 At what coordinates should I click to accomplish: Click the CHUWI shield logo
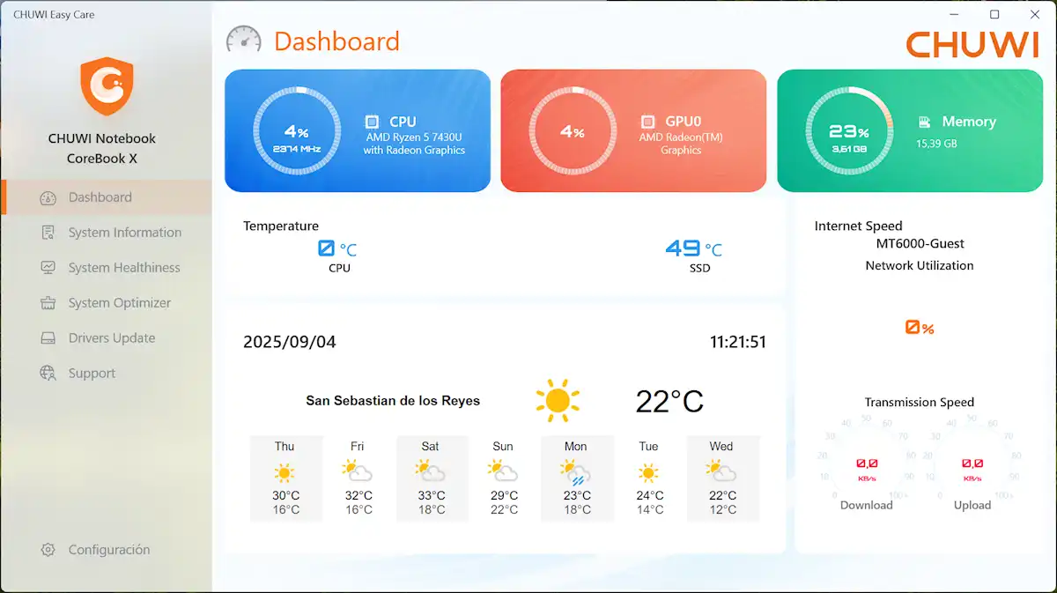[x=106, y=86]
